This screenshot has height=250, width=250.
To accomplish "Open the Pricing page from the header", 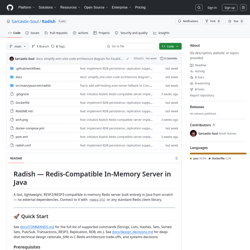I will [140, 7].
